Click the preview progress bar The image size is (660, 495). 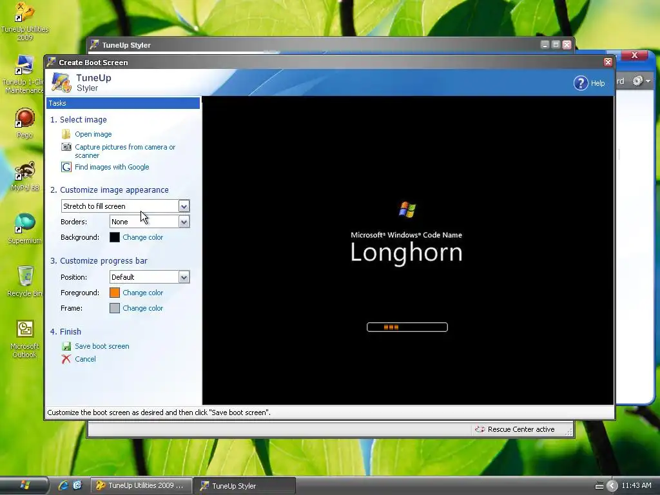tap(407, 327)
